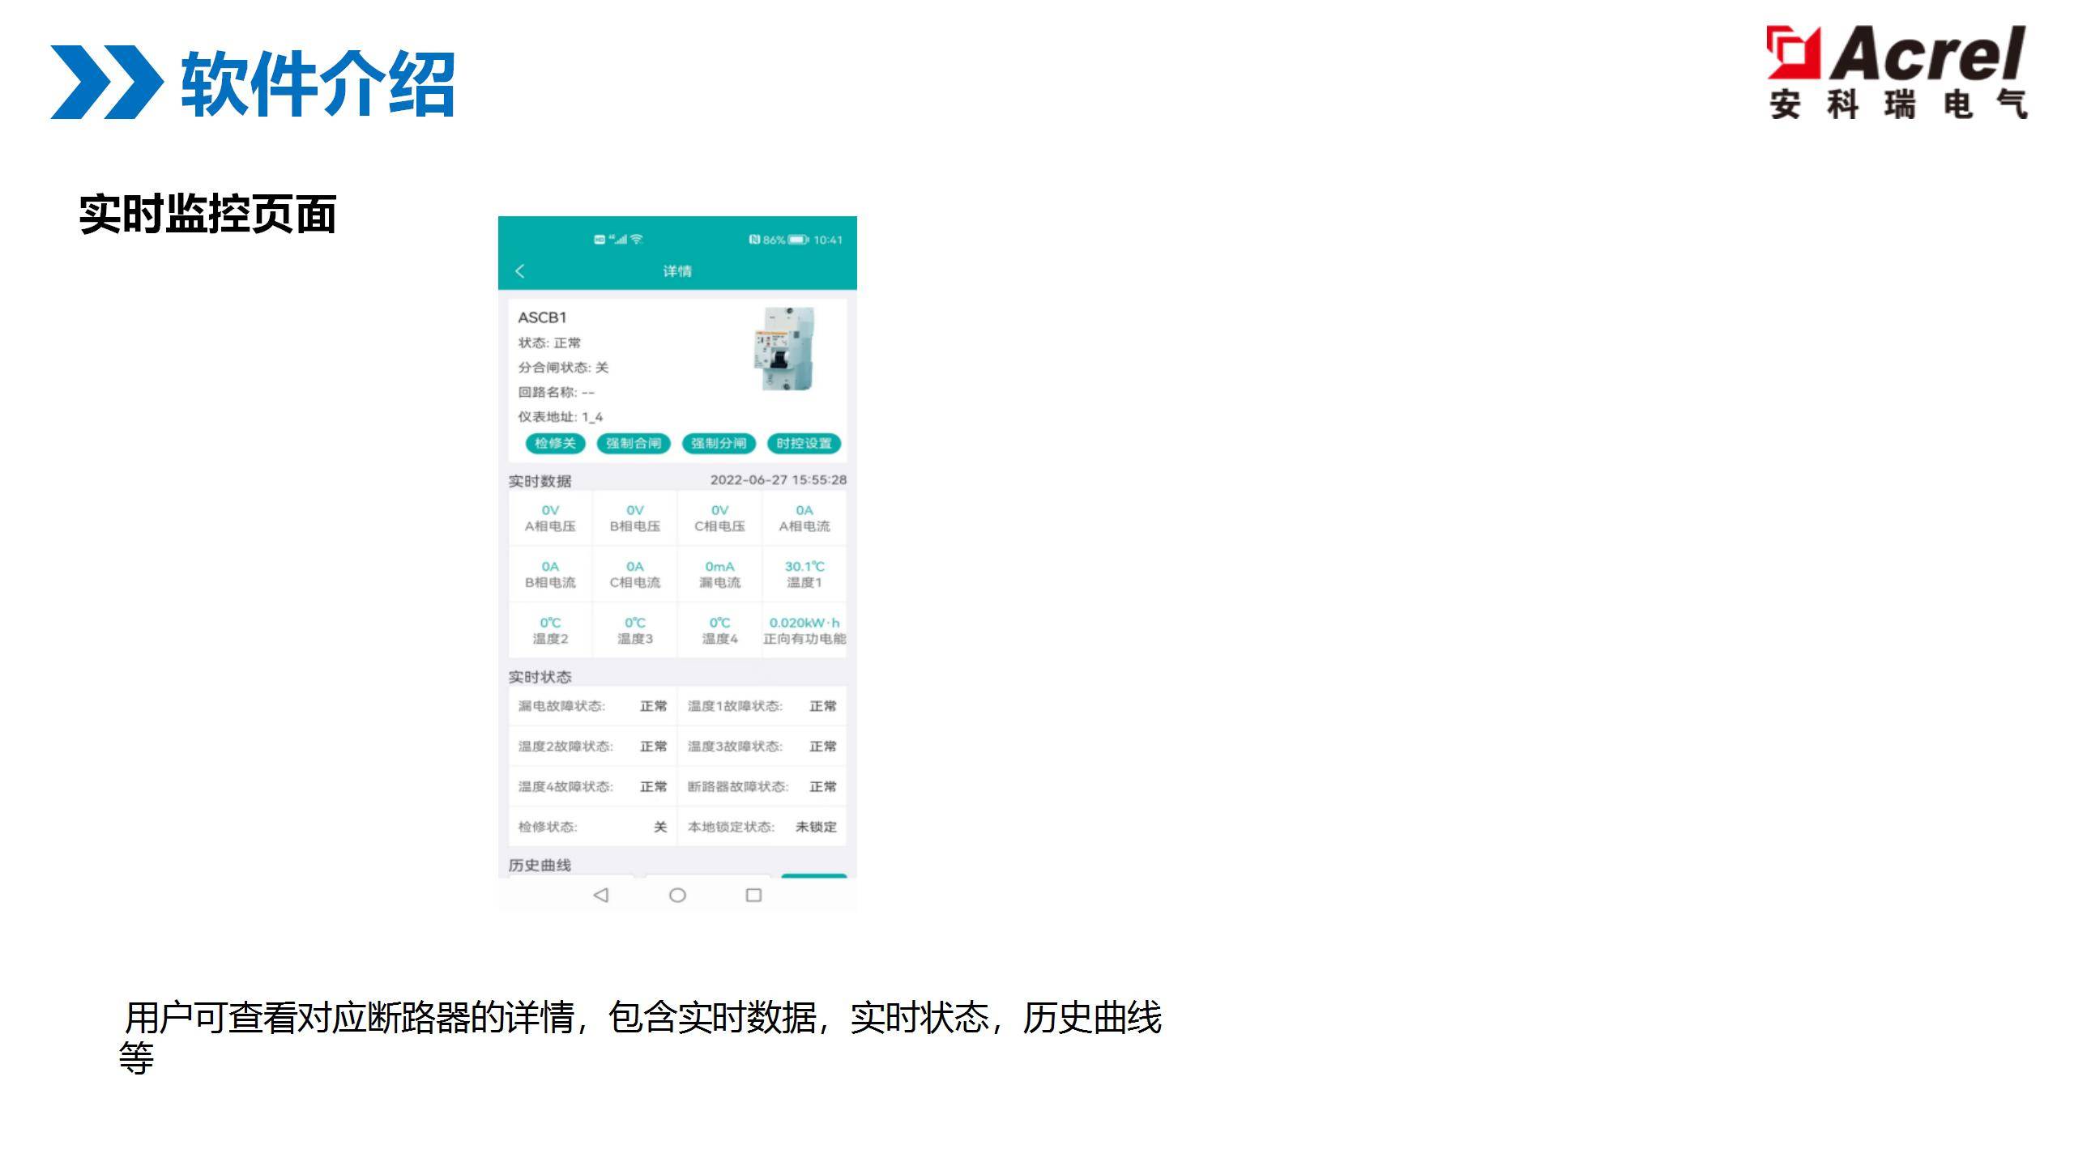Tap the NFC status icon
The image size is (2074, 1166).
[754, 240]
